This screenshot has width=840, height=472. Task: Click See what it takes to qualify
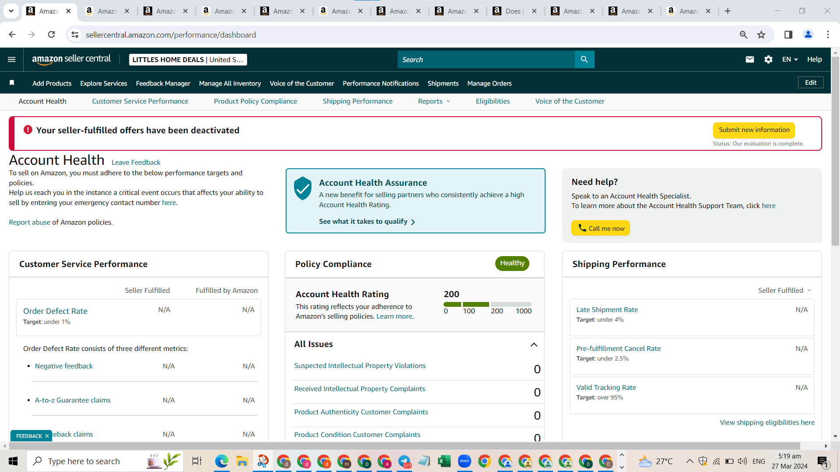pos(367,222)
